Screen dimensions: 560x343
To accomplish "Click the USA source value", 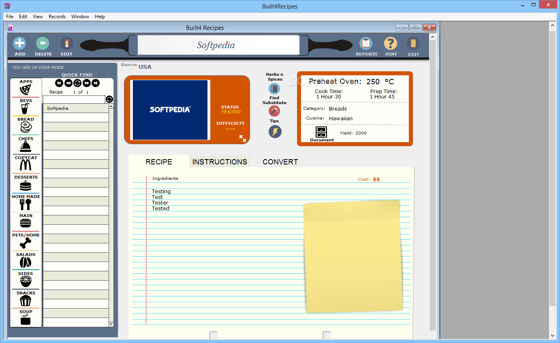I will coord(145,67).
